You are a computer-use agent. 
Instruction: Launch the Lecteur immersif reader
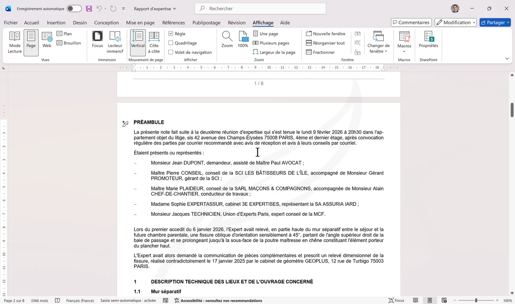(x=115, y=42)
